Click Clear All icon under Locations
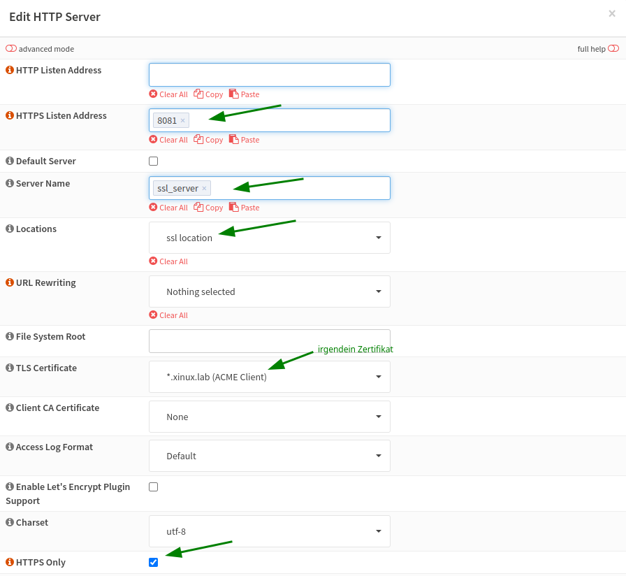 tap(168, 261)
